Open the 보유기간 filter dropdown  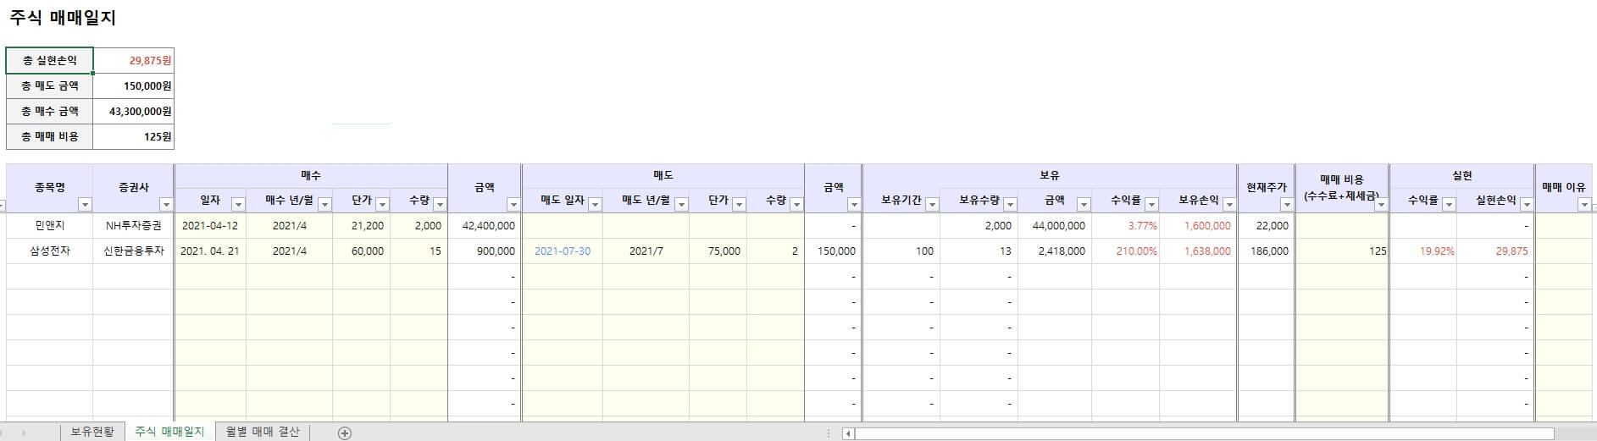(x=932, y=204)
